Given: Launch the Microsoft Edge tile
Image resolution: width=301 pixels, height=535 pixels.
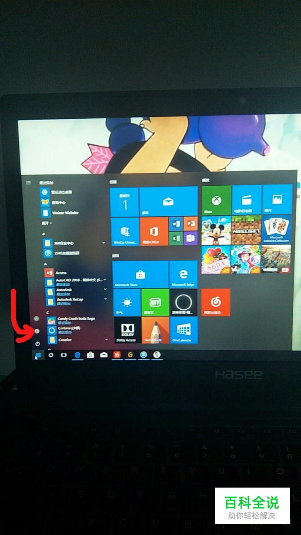Looking at the screenshot, I should [184, 274].
